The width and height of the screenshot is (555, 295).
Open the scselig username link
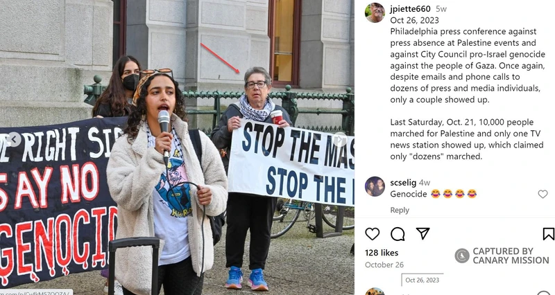pos(403,183)
